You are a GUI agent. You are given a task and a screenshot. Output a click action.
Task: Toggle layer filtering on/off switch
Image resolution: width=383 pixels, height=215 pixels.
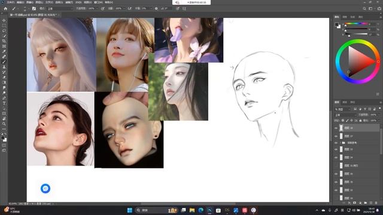tap(380, 109)
